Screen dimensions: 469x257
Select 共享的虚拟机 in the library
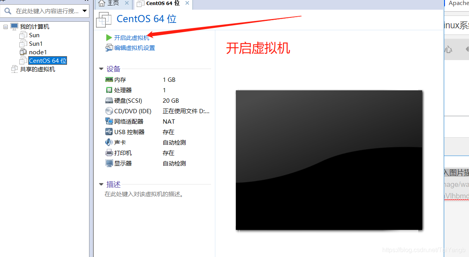click(x=38, y=69)
